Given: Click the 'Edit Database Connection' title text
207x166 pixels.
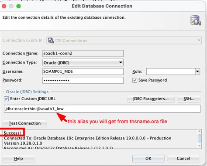Looking at the screenshot, I should point(102,6).
